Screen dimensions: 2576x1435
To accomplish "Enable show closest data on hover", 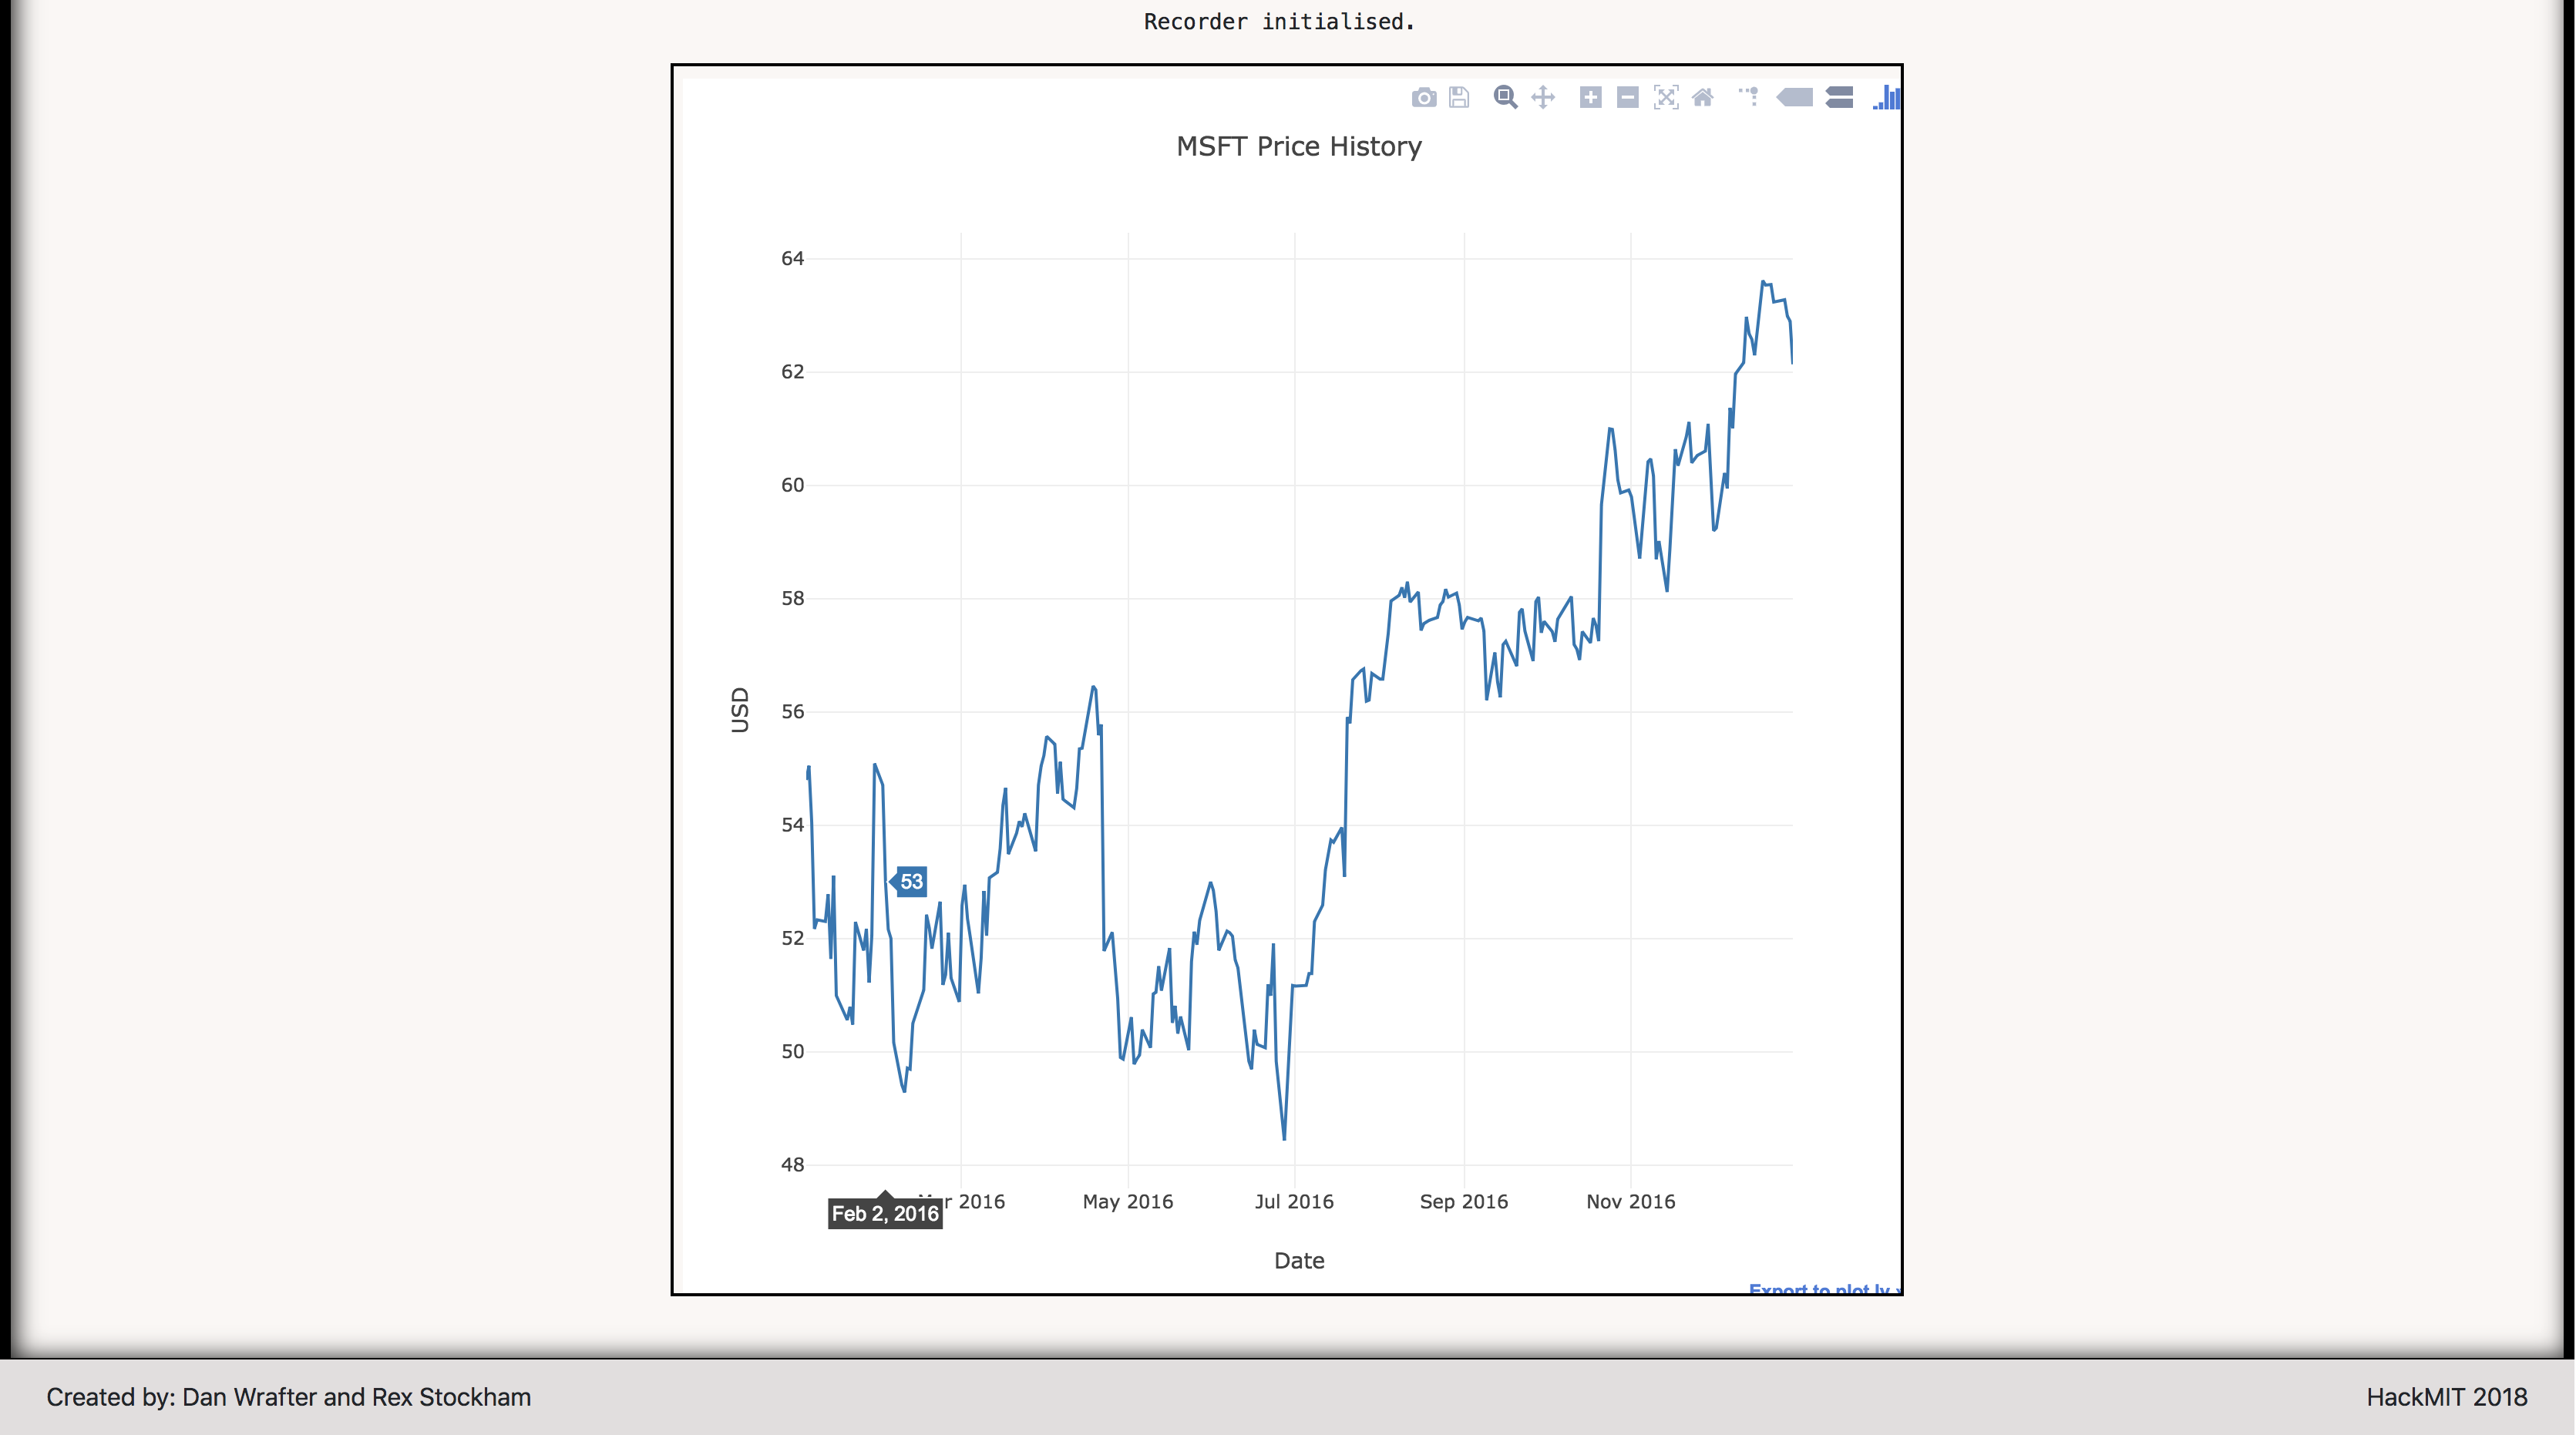I will [1795, 97].
